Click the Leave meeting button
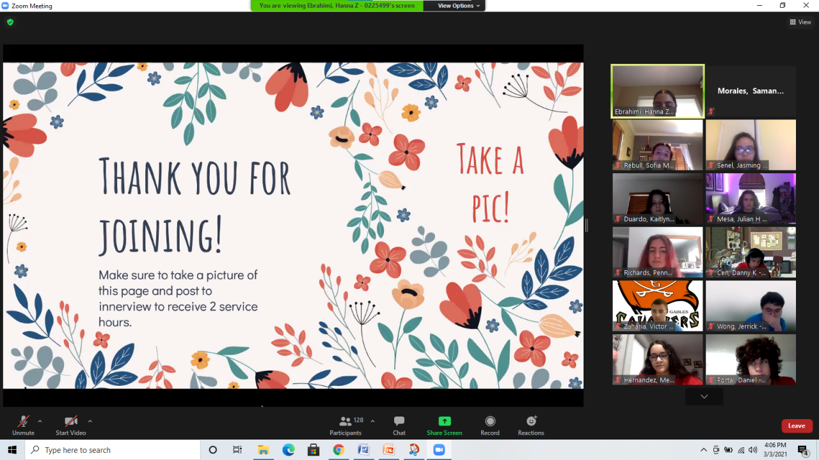Screen dimensions: 819x460 pos(797,426)
